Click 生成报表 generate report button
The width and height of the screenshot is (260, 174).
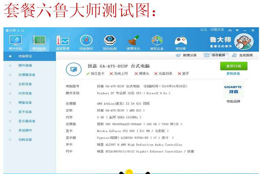coord(243,55)
